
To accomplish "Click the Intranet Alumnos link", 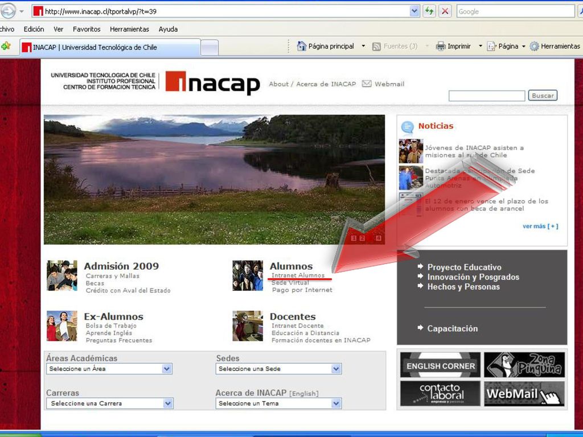I will (298, 275).
